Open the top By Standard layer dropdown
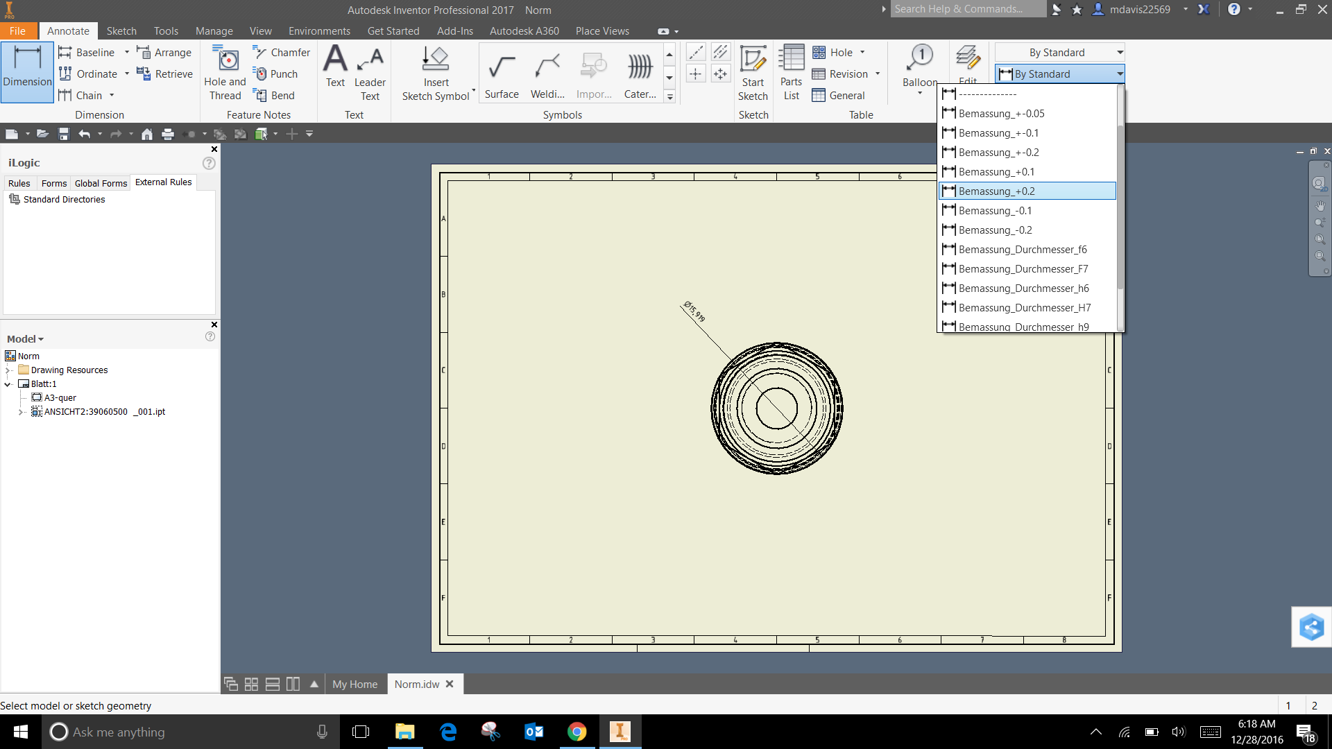The image size is (1332, 749). click(x=1120, y=53)
